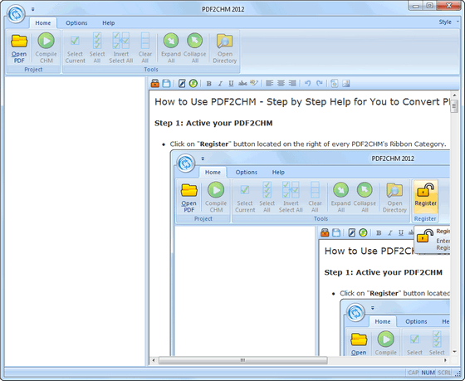Click the edit page pencil icon
Viewport: 465px width, 381px height.
(182, 83)
